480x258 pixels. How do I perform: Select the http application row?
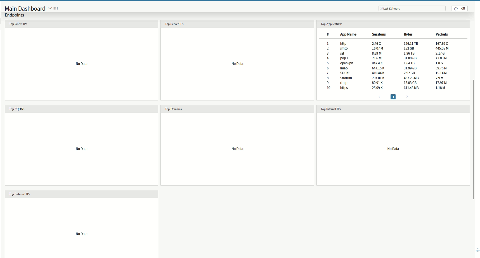343,44
